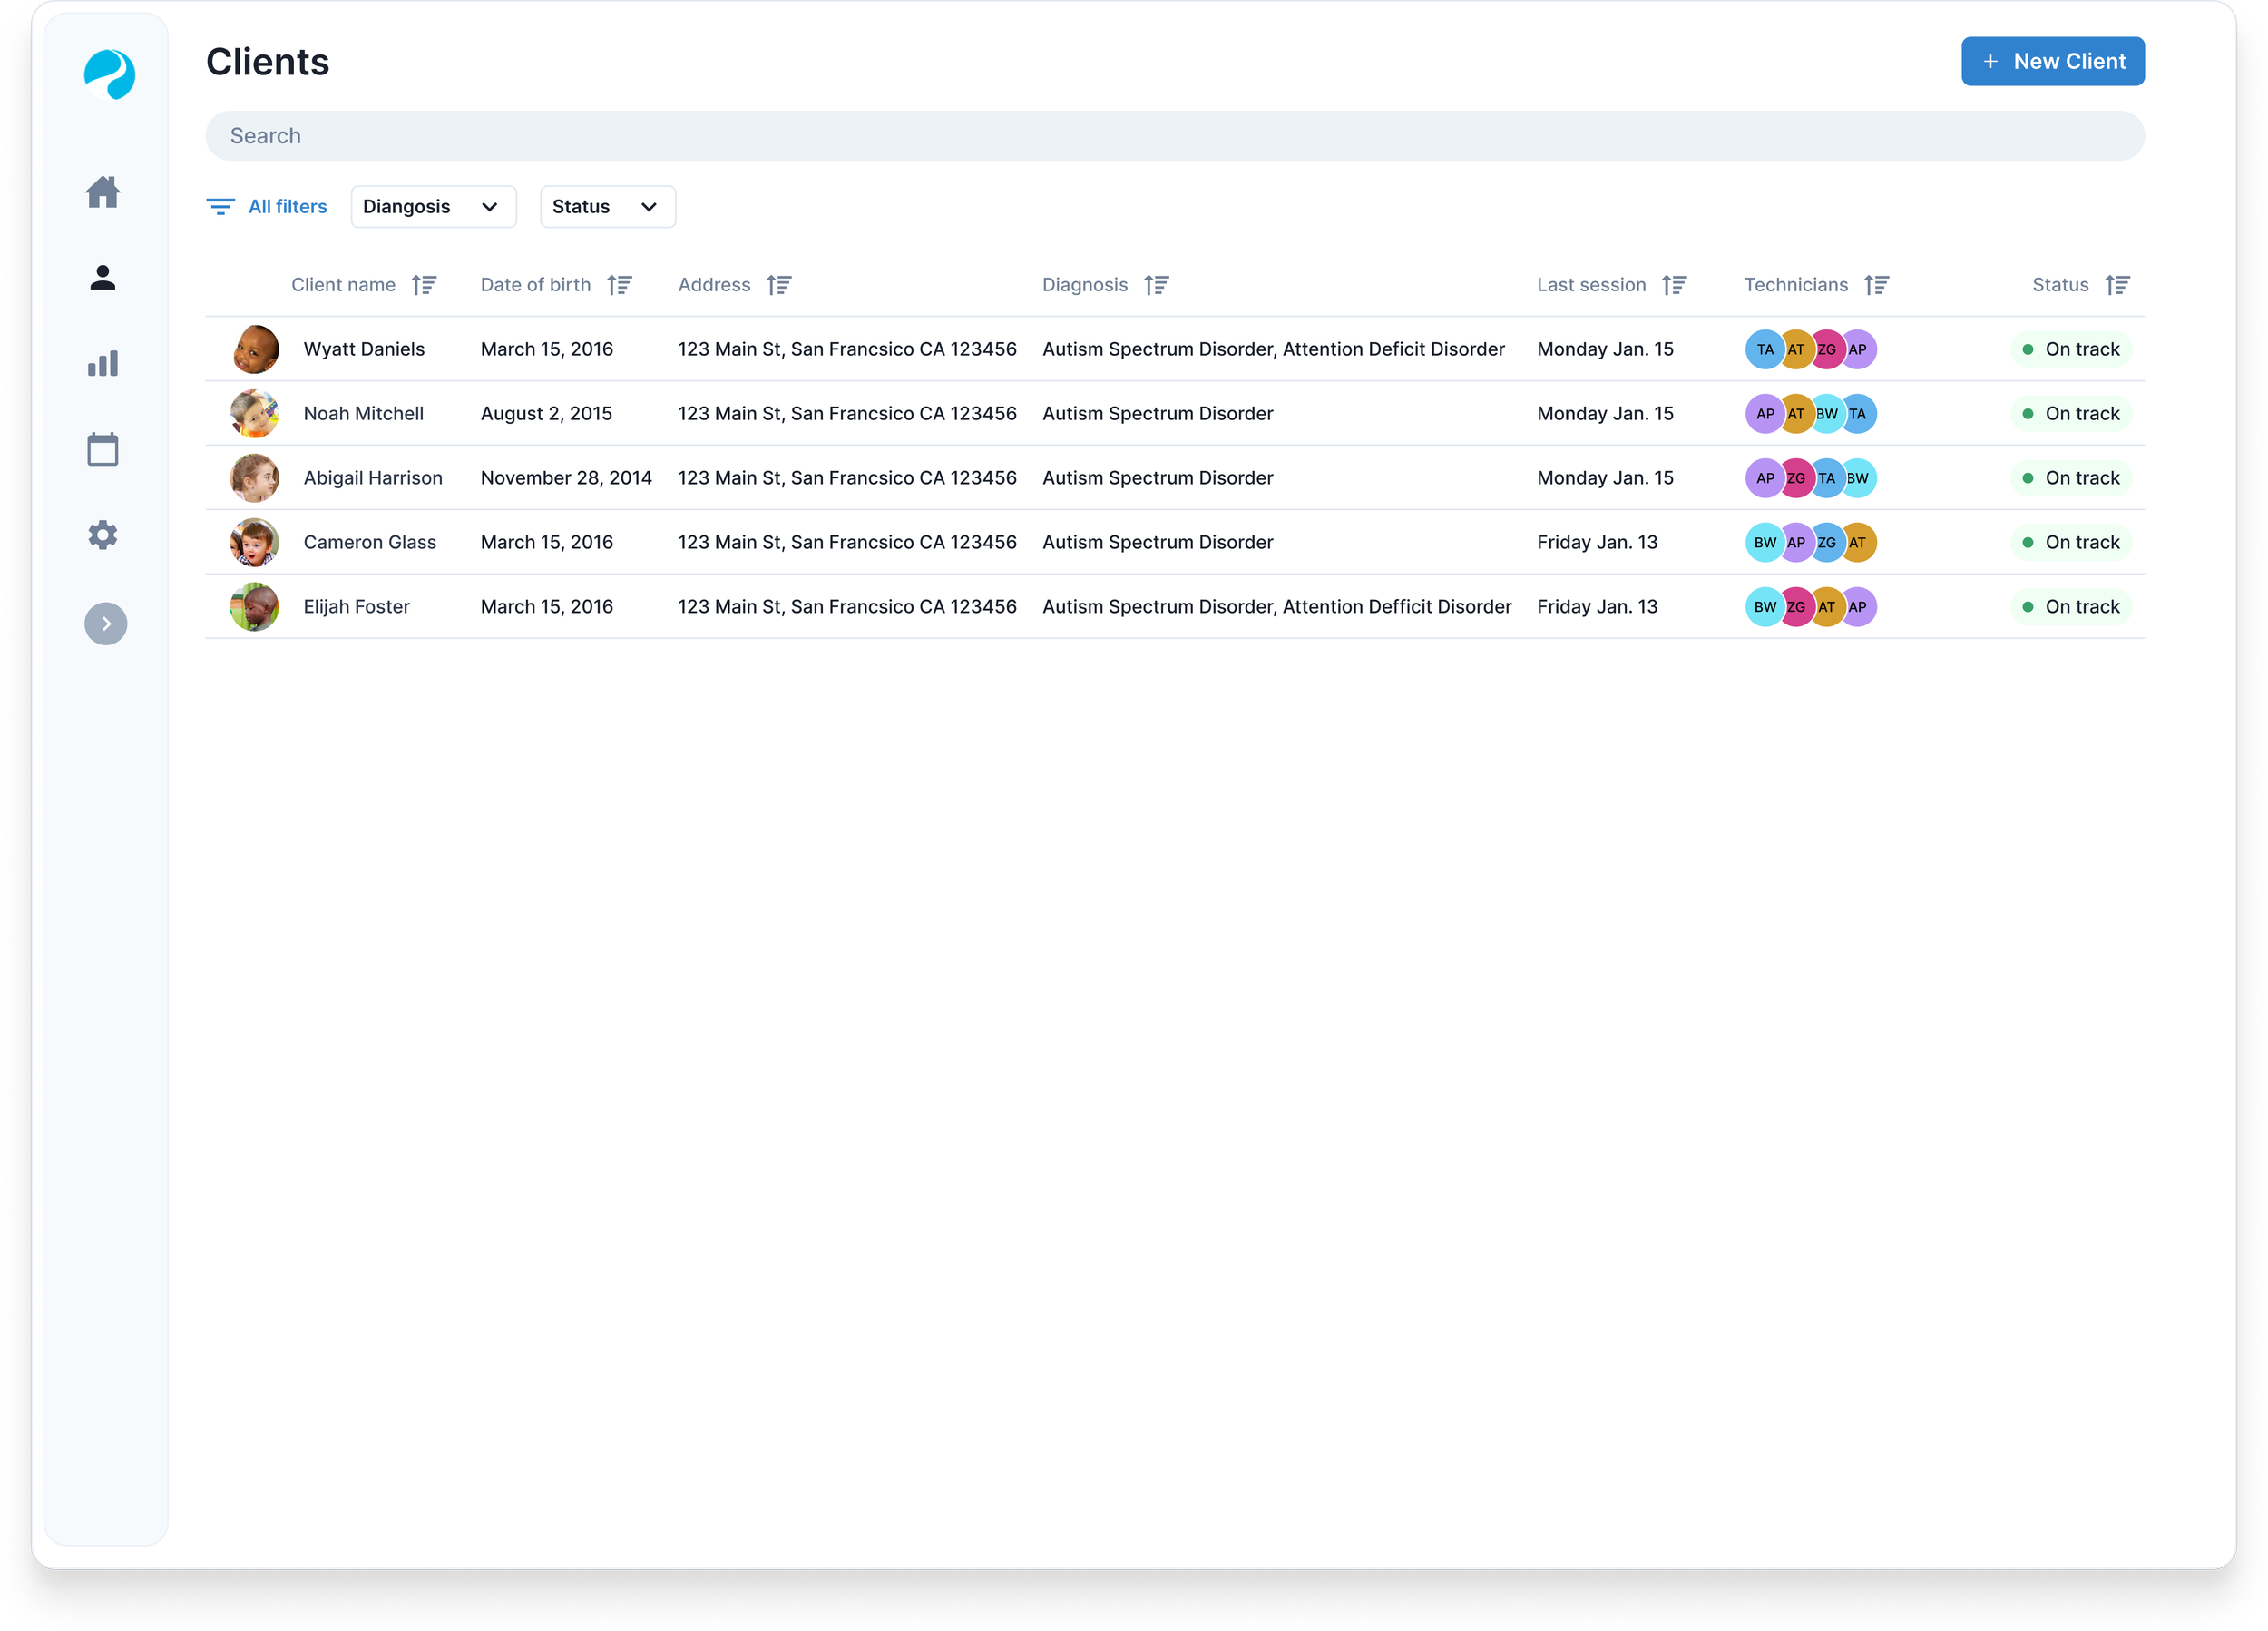
Task: Click the All filters link
Action: [267, 206]
